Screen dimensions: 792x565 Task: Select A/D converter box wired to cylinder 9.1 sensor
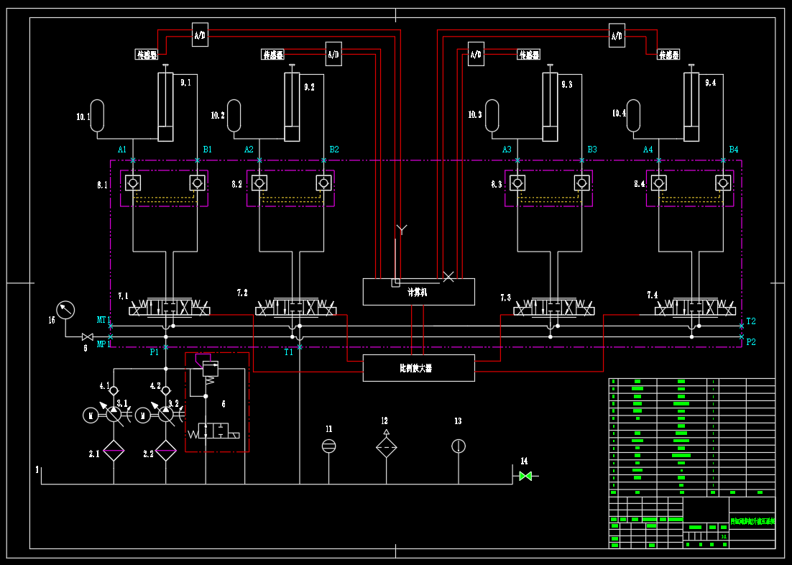tap(200, 35)
